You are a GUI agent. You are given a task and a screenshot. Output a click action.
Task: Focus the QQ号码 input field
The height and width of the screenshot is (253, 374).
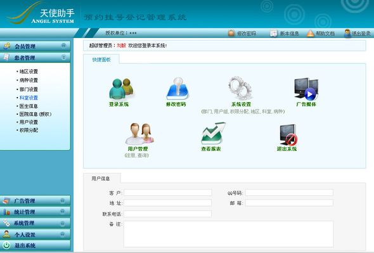point(289,193)
